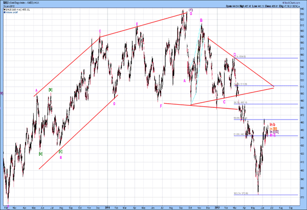Click the magenta G wave label at the peak
307x210 pixels.
pos(191,14)
